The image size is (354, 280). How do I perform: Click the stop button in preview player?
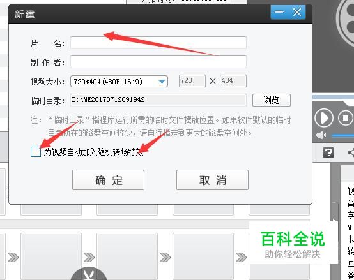click(346, 118)
